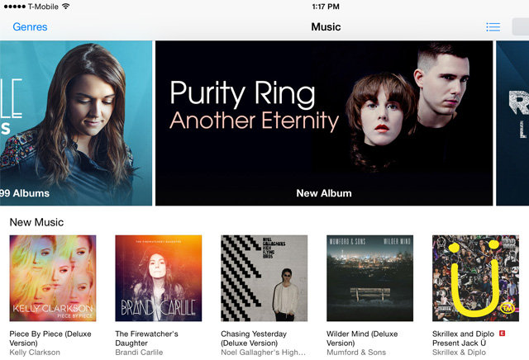Open the Mumford & Sons Wilder Mind cover
529x360 pixels.
tap(369, 278)
